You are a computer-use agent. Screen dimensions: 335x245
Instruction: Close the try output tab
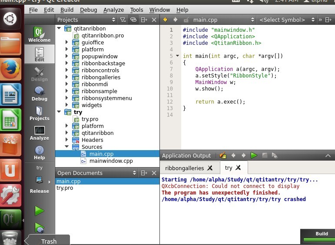[x=238, y=168]
